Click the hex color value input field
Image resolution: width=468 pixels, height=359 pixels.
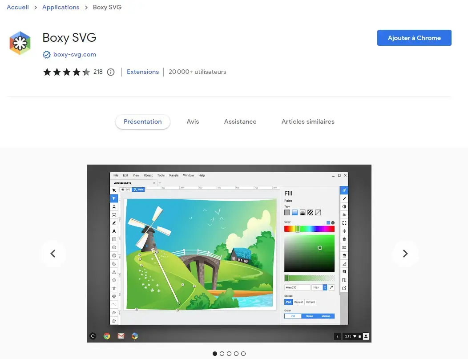(x=297, y=287)
